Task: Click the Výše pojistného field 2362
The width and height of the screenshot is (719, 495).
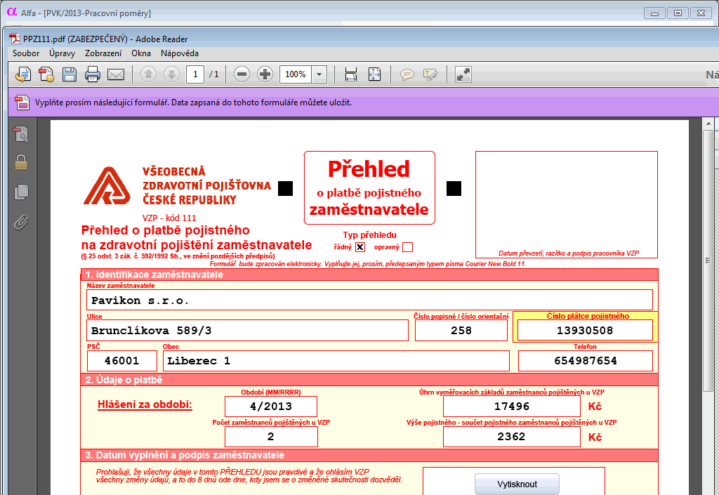Action: pos(512,436)
